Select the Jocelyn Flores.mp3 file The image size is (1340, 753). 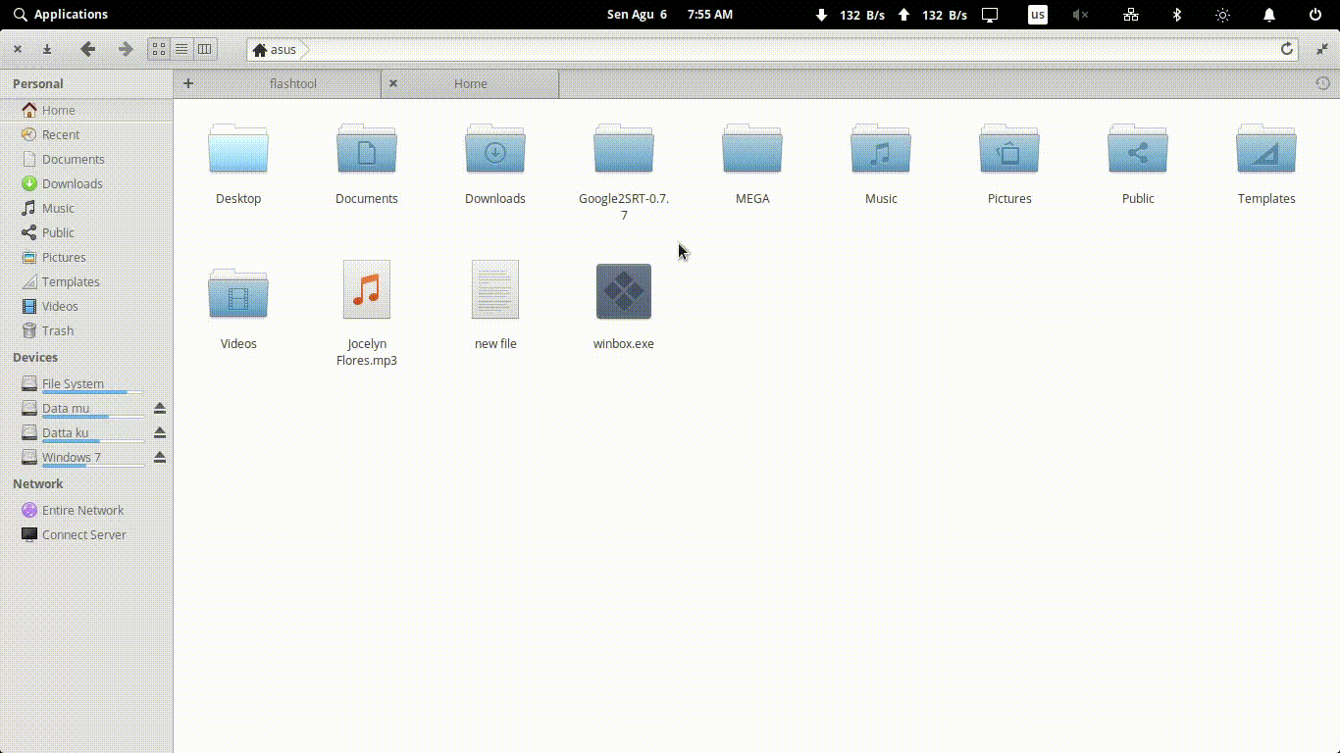[x=367, y=289]
